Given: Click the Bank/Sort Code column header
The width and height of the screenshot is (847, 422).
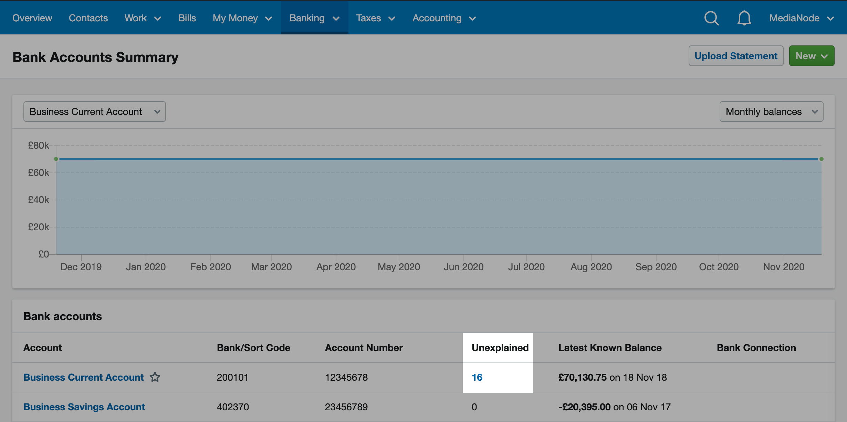Looking at the screenshot, I should [x=253, y=348].
